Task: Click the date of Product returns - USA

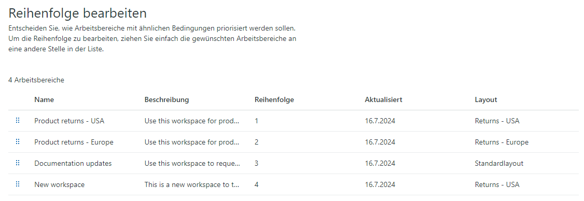Action: [x=380, y=121]
